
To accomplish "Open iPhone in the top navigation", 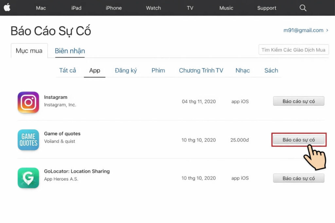I will point(114,8).
